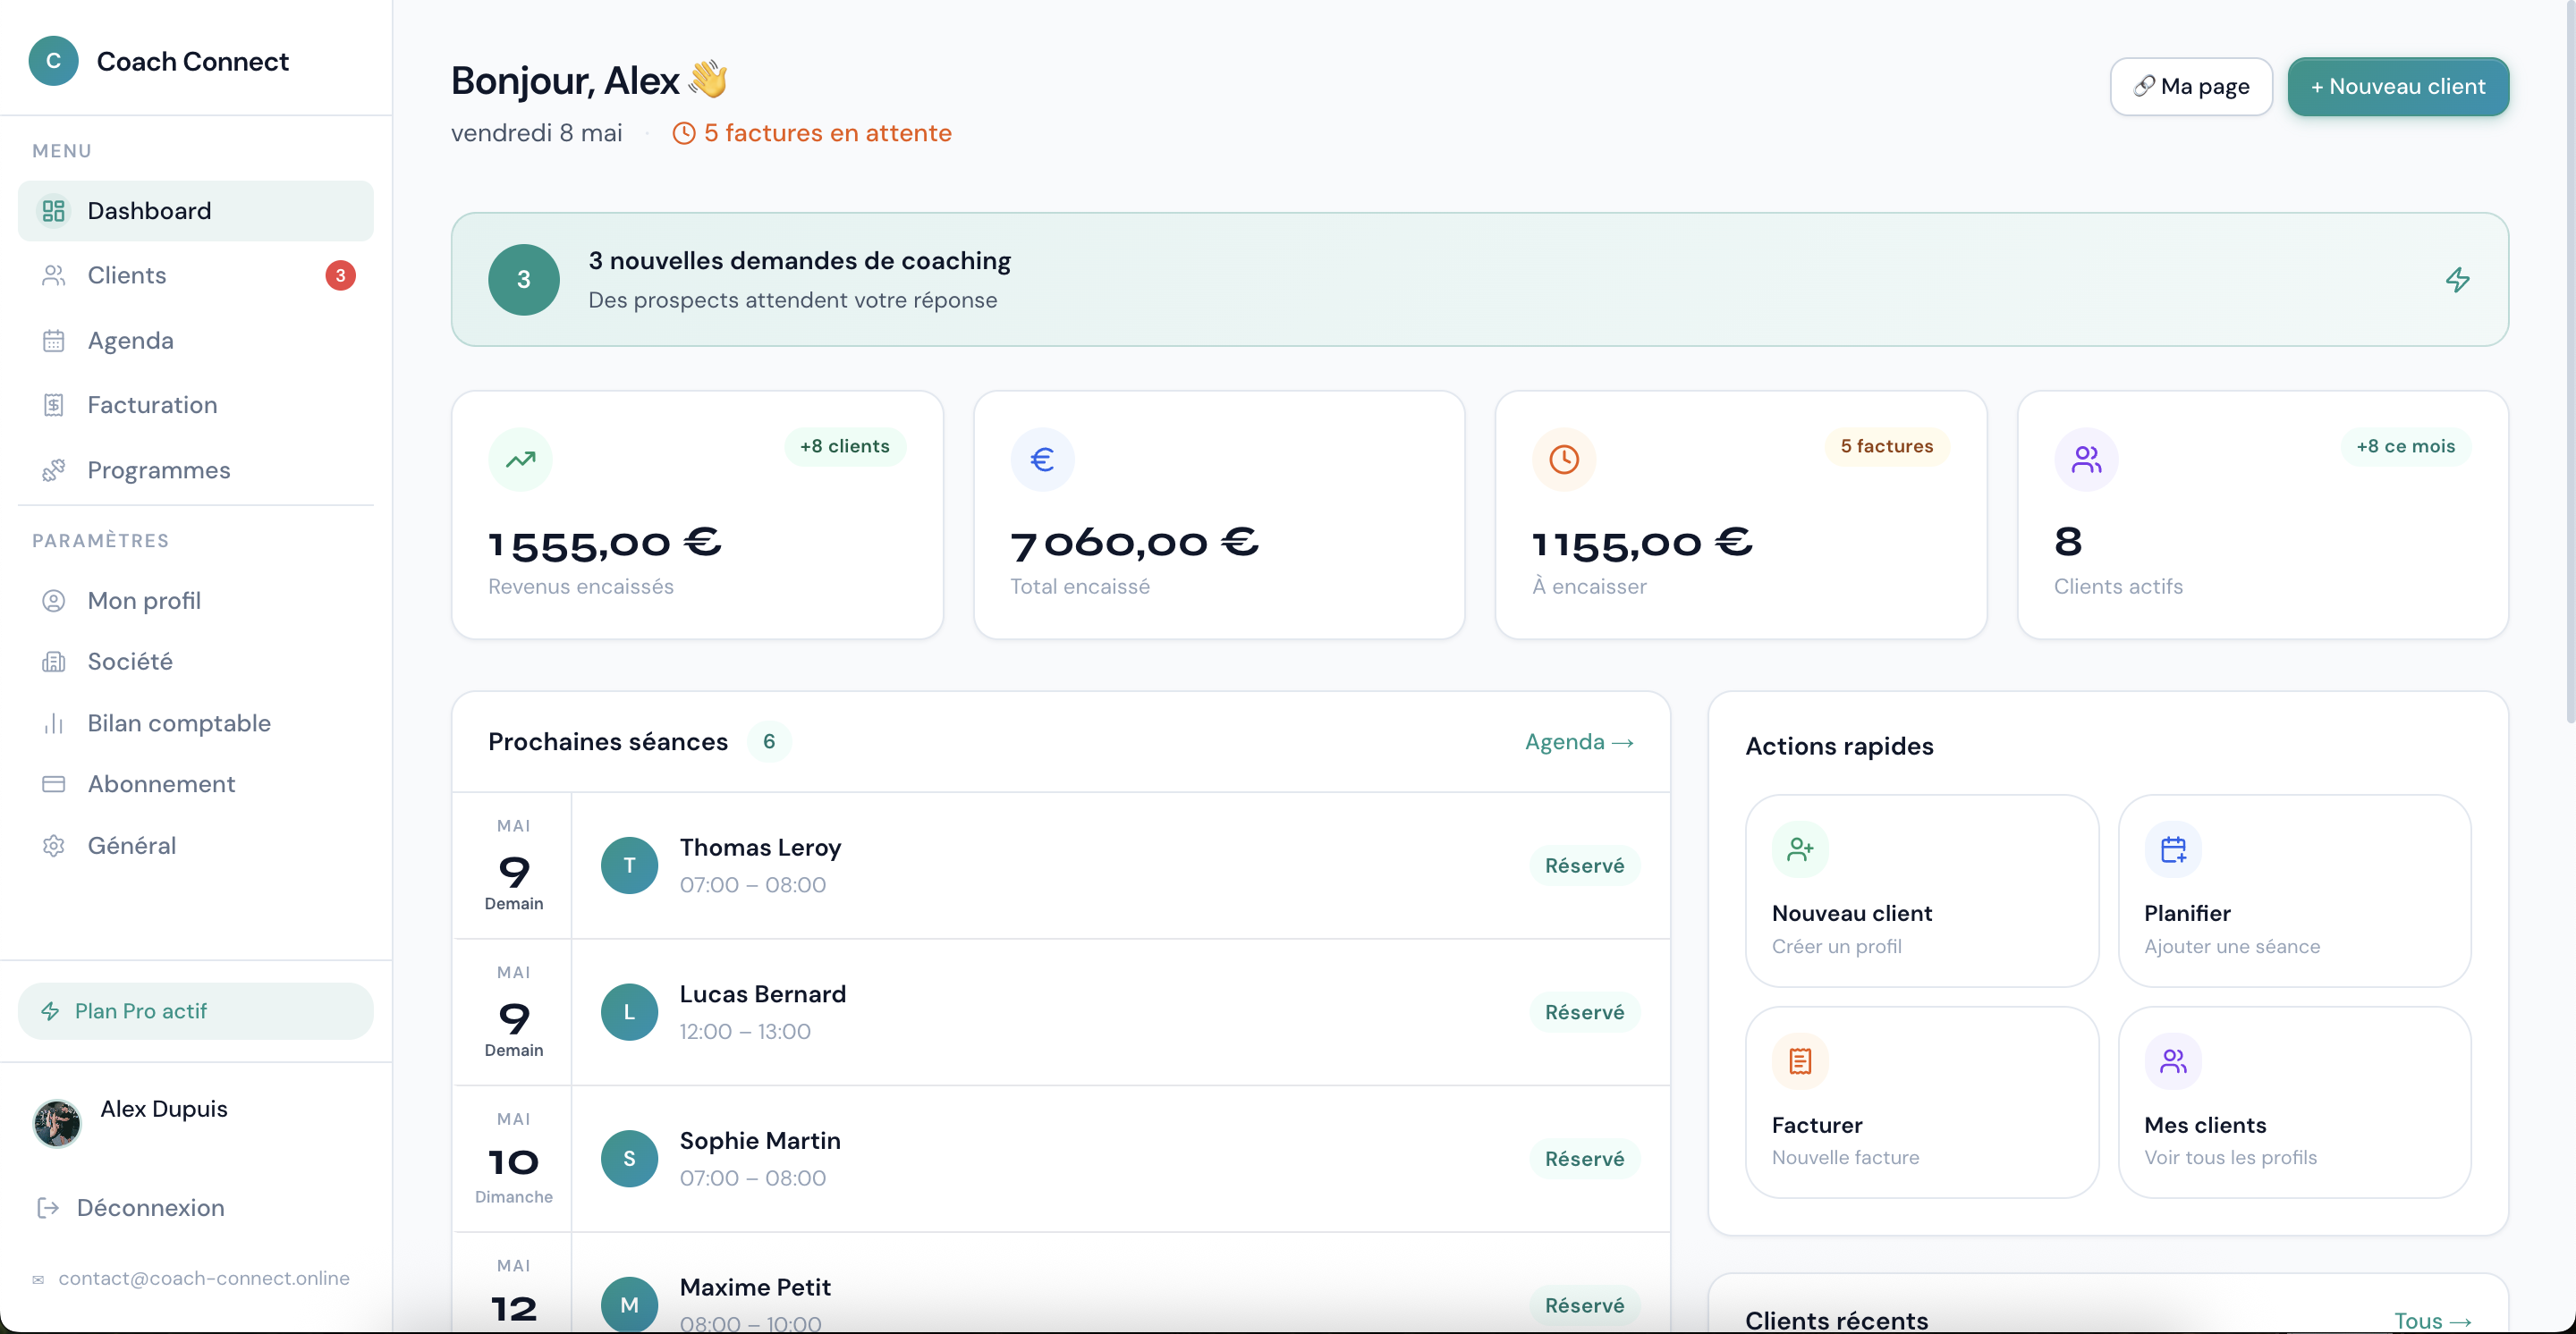This screenshot has width=2576, height=1334.
Task: Open the Dashboard menu item
Action: 196,211
